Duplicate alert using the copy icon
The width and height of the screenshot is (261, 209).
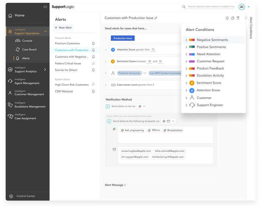[233, 18]
